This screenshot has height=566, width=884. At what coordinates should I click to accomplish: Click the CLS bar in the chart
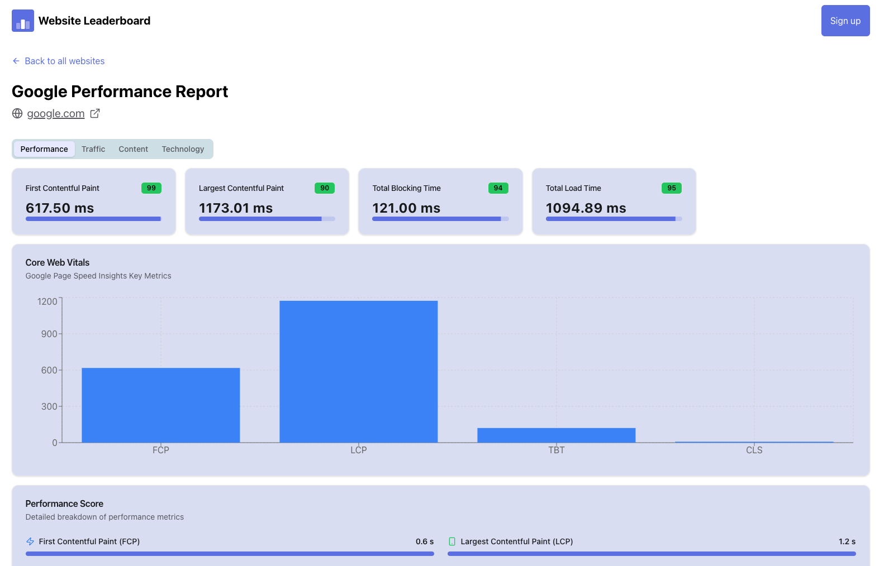point(754,442)
